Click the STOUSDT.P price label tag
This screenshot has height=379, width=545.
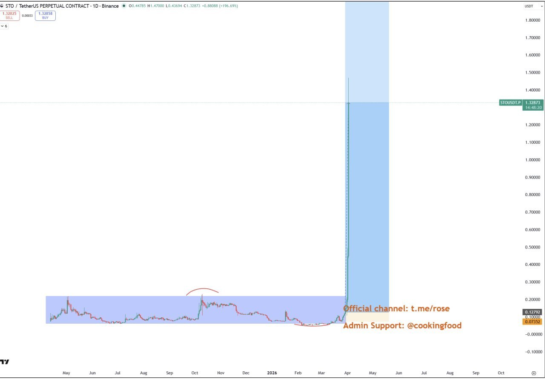510,103
